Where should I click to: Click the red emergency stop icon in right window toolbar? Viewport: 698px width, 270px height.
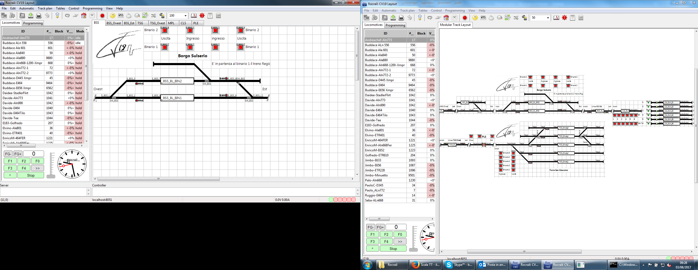pyautogui.click(x=465, y=18)
